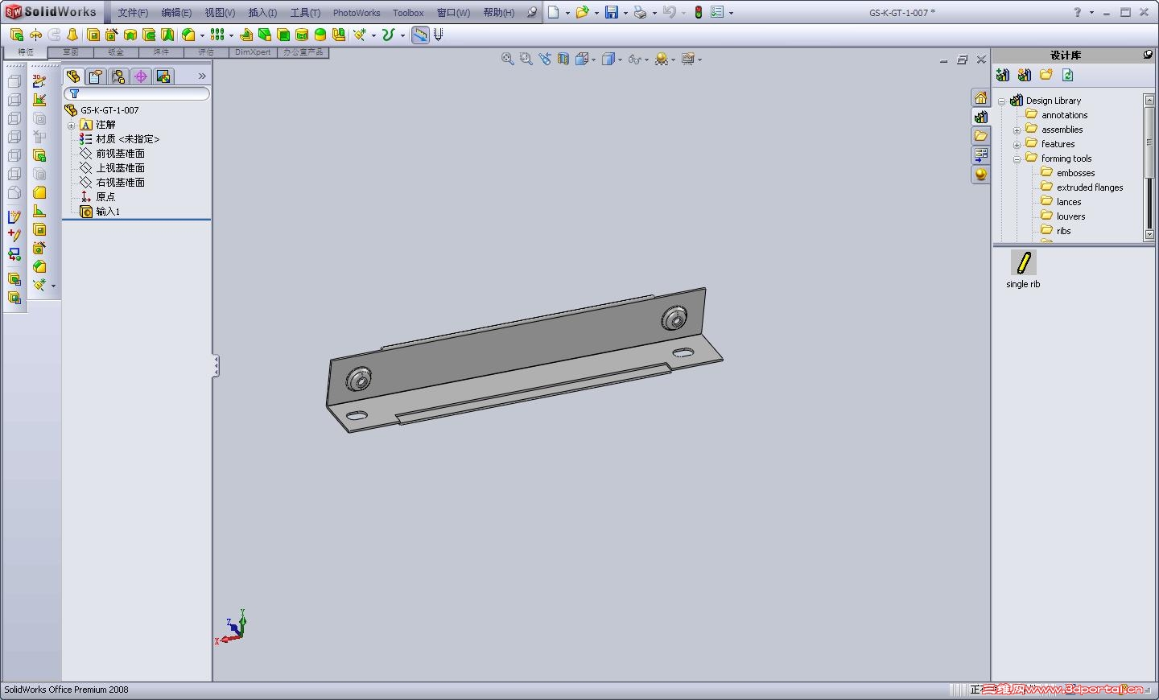Screen dimensions: 1159x700
Task: Click Create New Folder icon in design library
Action: tap(1046, 75)
